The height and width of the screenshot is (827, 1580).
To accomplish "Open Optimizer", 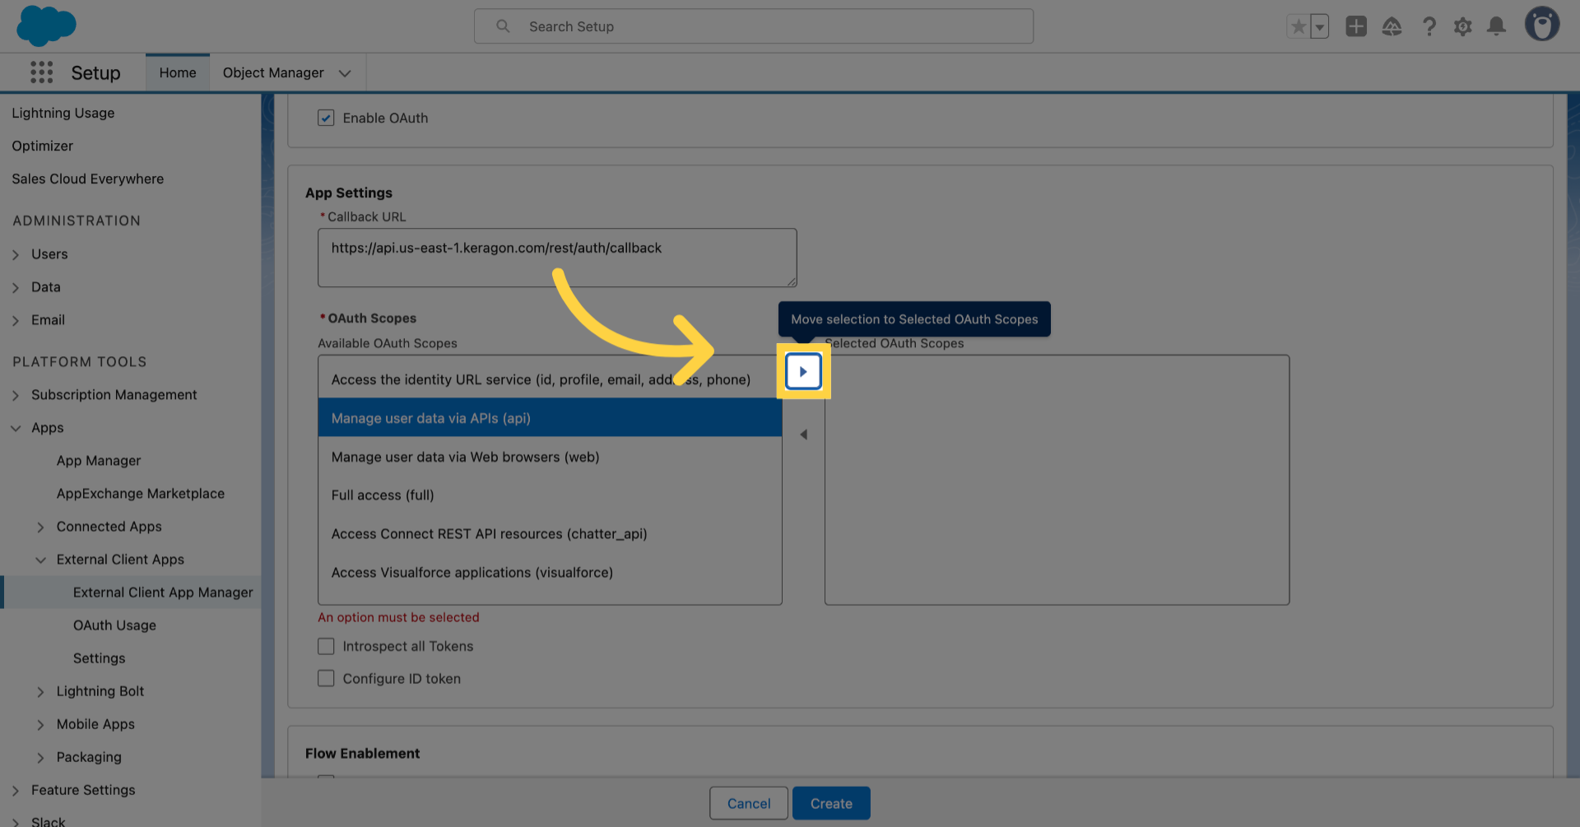I will (x=42, y=146).
